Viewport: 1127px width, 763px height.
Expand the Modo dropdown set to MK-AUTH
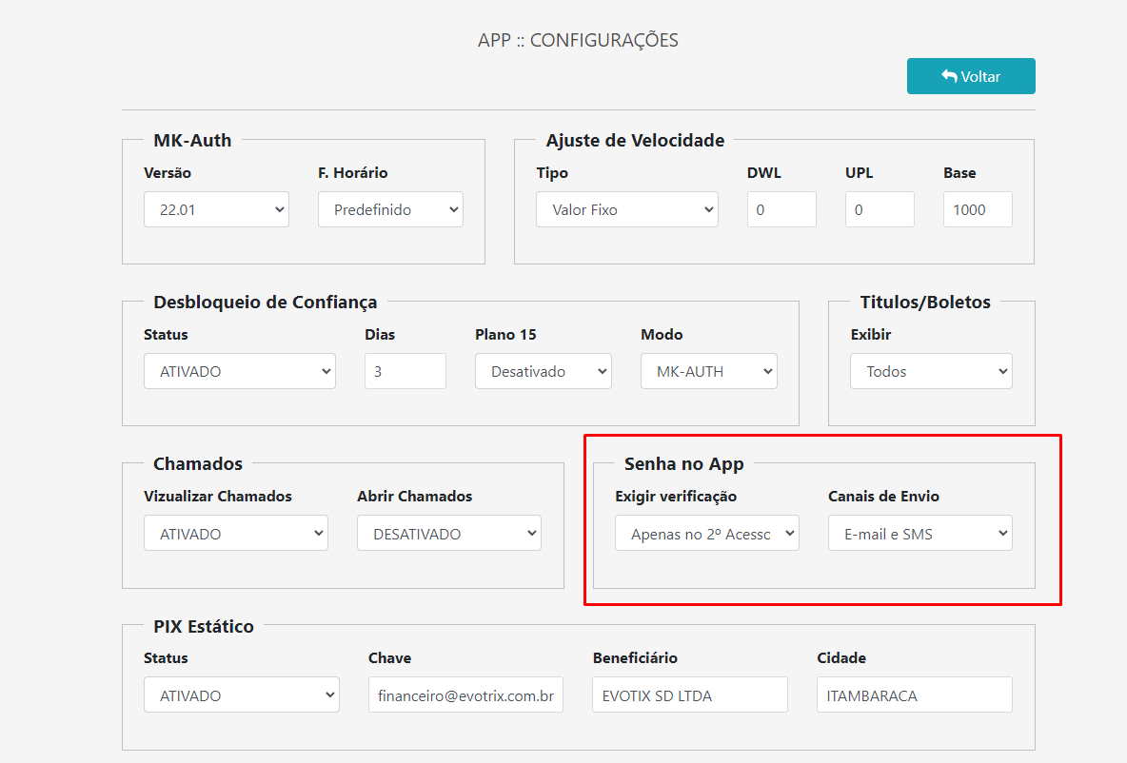click(x=708, y=371)
